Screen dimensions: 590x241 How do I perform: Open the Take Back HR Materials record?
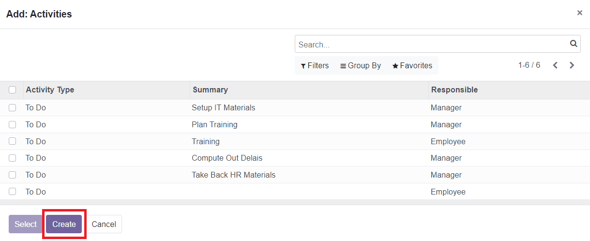(233, 175)
